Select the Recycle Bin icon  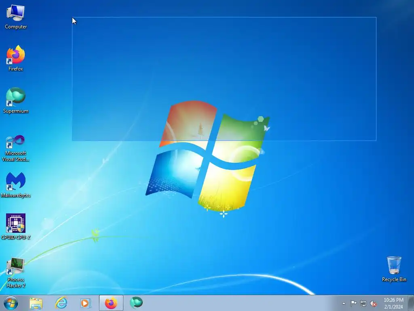coord(394,269)
